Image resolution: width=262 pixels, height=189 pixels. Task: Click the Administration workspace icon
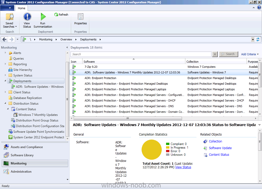pos(6,171)
